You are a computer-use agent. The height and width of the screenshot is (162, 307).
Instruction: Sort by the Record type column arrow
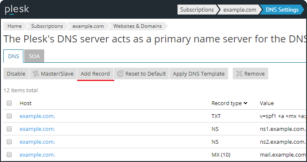(246, 103)
